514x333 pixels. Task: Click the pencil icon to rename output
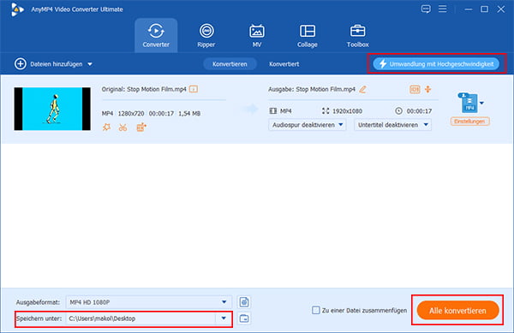pyautogui.click(x=362, y=89)
